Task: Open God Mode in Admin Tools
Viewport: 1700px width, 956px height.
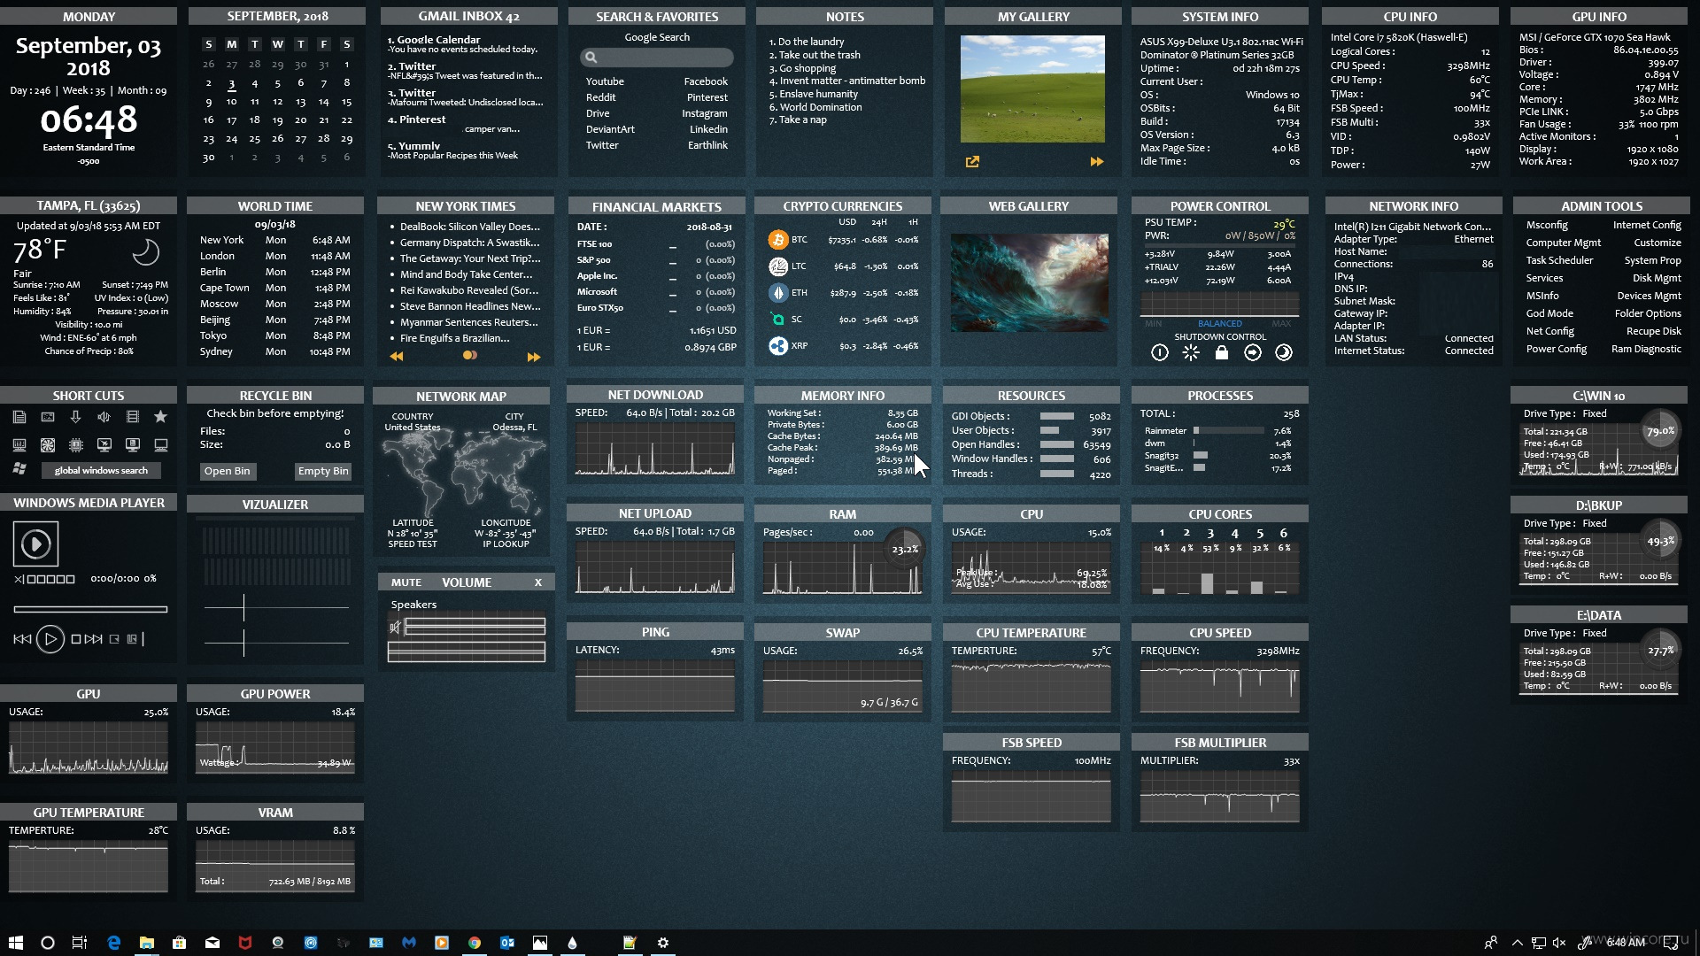Action: coord(1549,313)
